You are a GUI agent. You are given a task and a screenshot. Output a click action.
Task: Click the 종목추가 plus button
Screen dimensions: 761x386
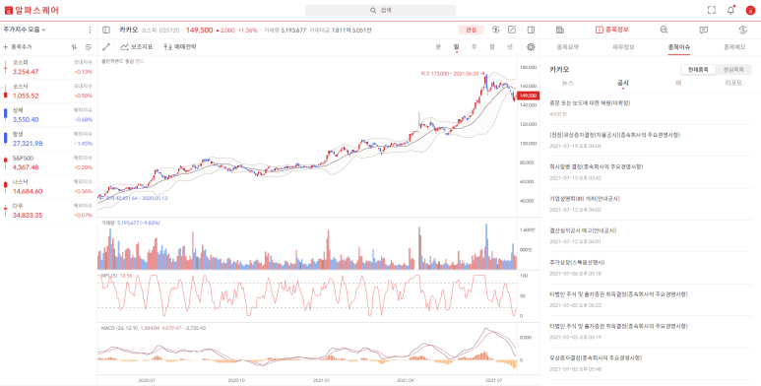pyautogui.click(x=17, y=47)
